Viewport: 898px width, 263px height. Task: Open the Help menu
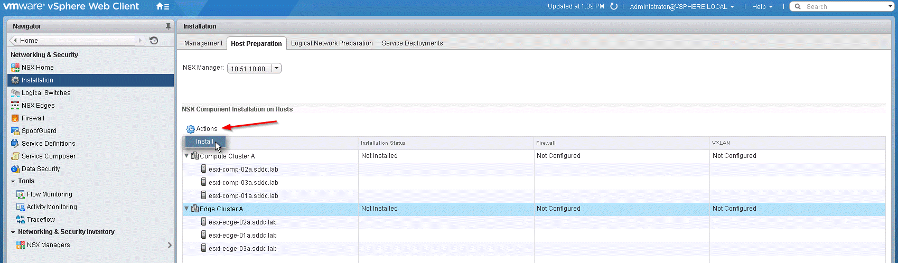(762, 7)
